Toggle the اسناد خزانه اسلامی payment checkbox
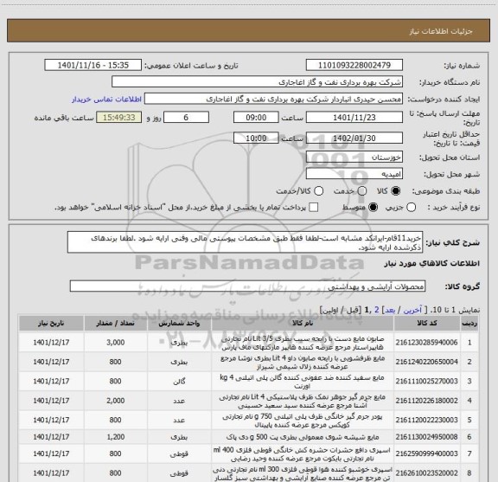The image size is (498, 482). [314, 208]
